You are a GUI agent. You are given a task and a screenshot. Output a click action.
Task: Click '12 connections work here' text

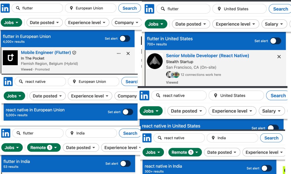coord(201,75)
